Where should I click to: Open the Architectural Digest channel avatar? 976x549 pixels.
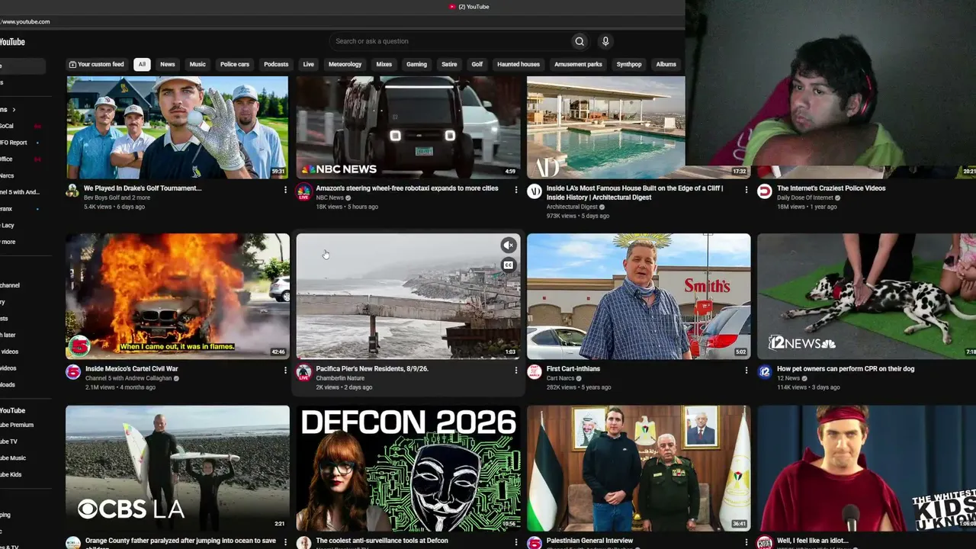coord(535,191)
